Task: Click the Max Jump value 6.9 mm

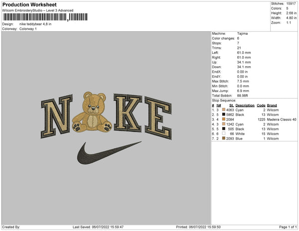Action: click(243, 91)
